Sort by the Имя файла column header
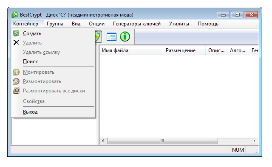 tap(131, 50)
